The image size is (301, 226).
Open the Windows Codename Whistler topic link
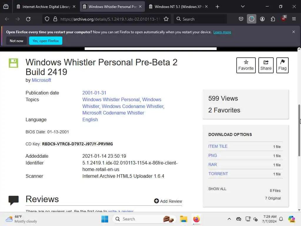point(133,106)
